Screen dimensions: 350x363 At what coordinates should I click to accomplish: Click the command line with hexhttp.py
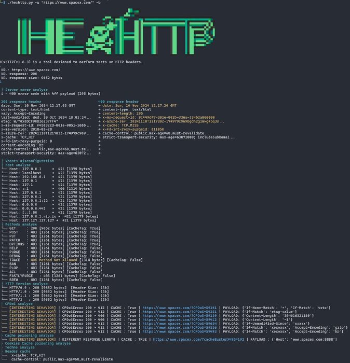tap(52, 3)
